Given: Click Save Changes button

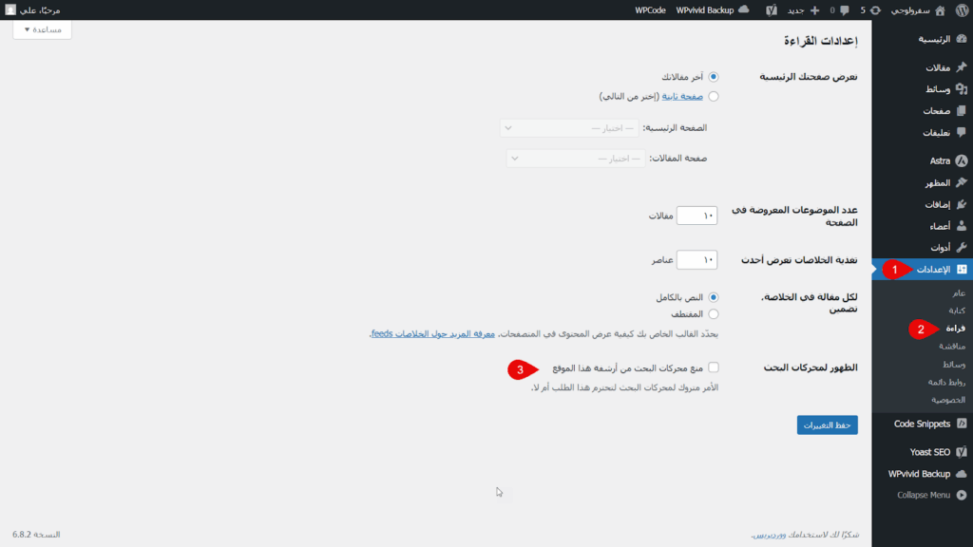Looking at the screenshot, I should [x=828, y=424].
